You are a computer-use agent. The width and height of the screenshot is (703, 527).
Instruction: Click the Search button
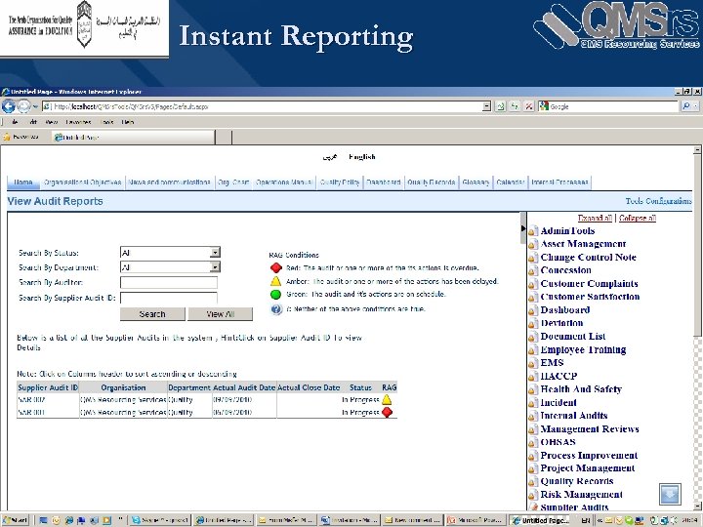tap(152, 314)
